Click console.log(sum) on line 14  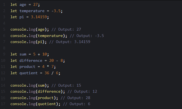30,86
